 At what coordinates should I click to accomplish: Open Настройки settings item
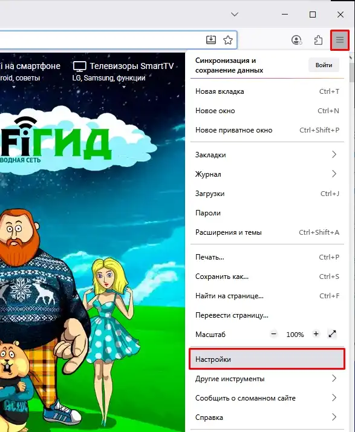click(267, 359)
